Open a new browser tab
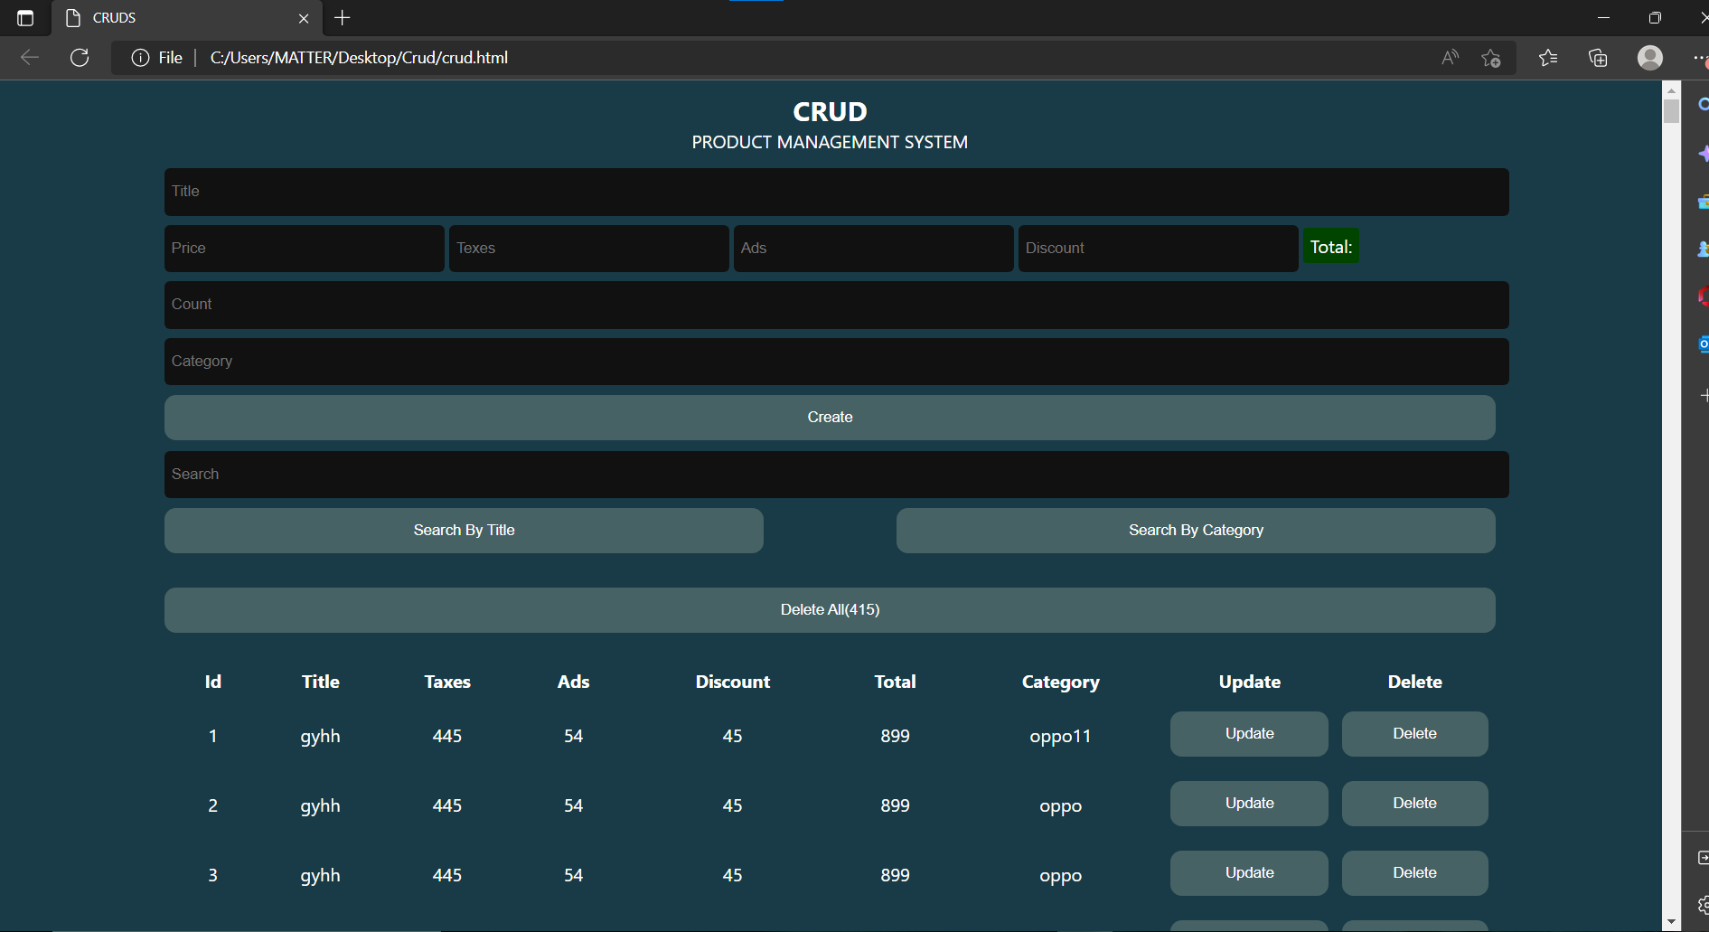This screenshot has height=932, width=1709. (x=342, y=17)
